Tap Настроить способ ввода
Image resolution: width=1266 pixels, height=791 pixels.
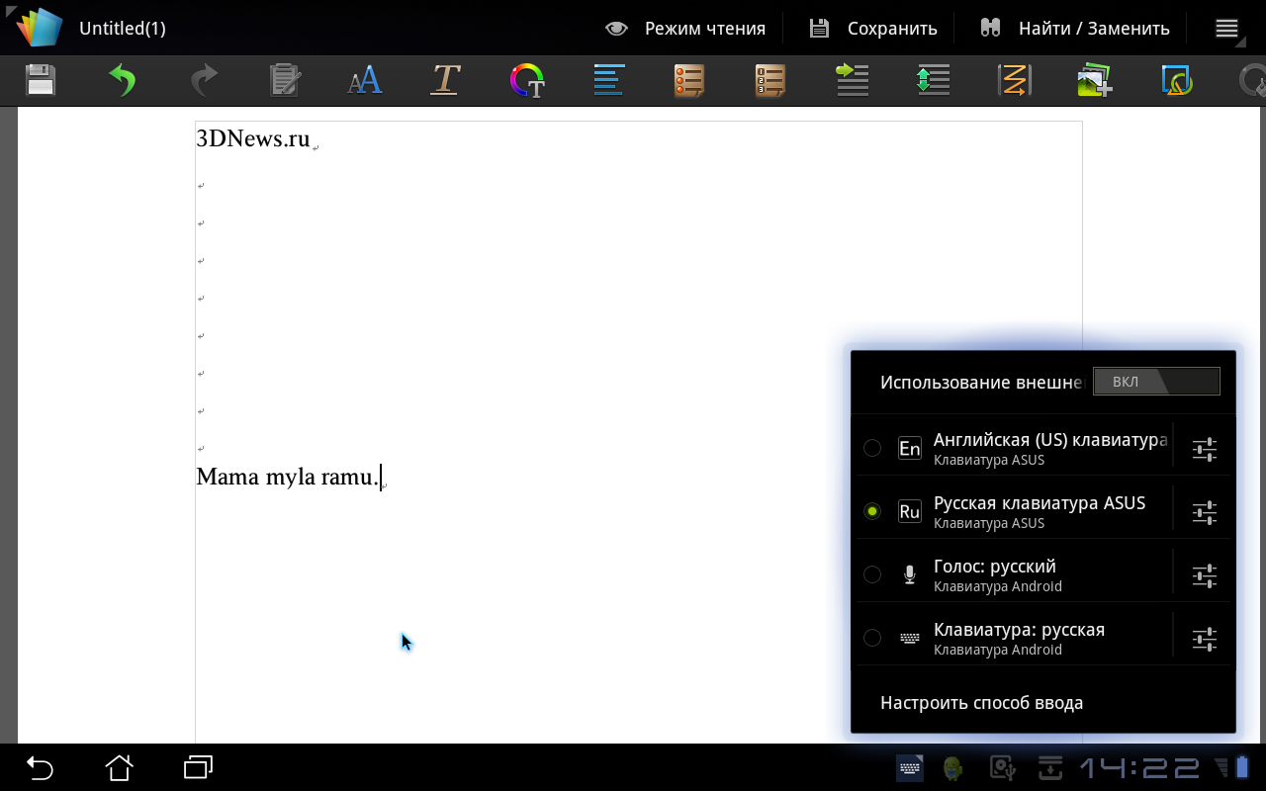tap(981, 703)
